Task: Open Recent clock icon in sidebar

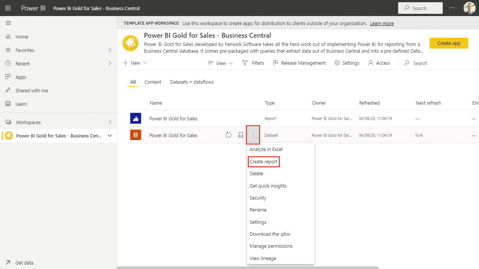Action: coord(8,64)
